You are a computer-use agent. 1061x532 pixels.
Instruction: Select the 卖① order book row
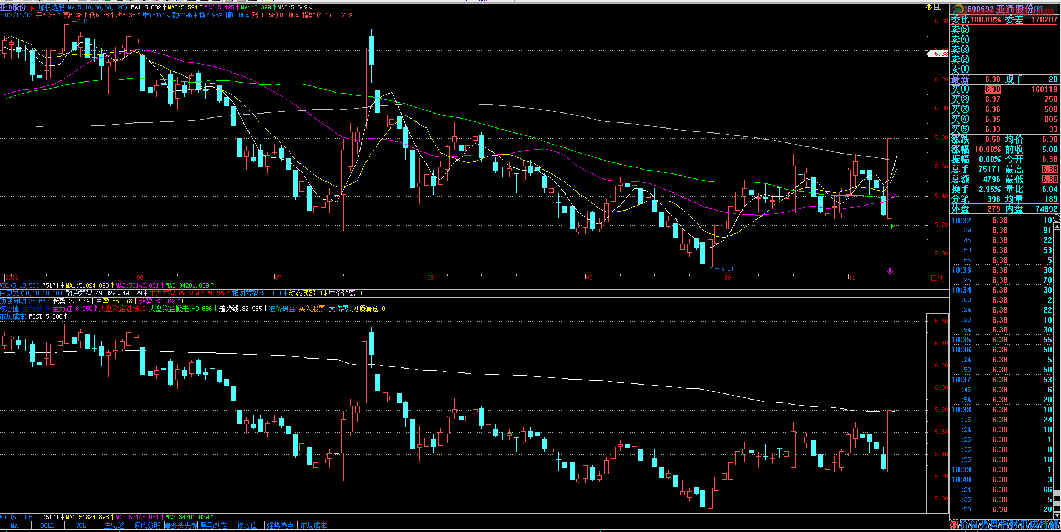(x=1004, y=69)
